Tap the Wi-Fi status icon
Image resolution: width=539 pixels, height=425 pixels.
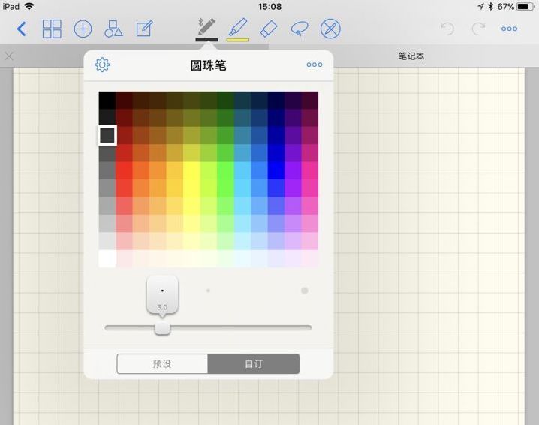coord(29,6)
